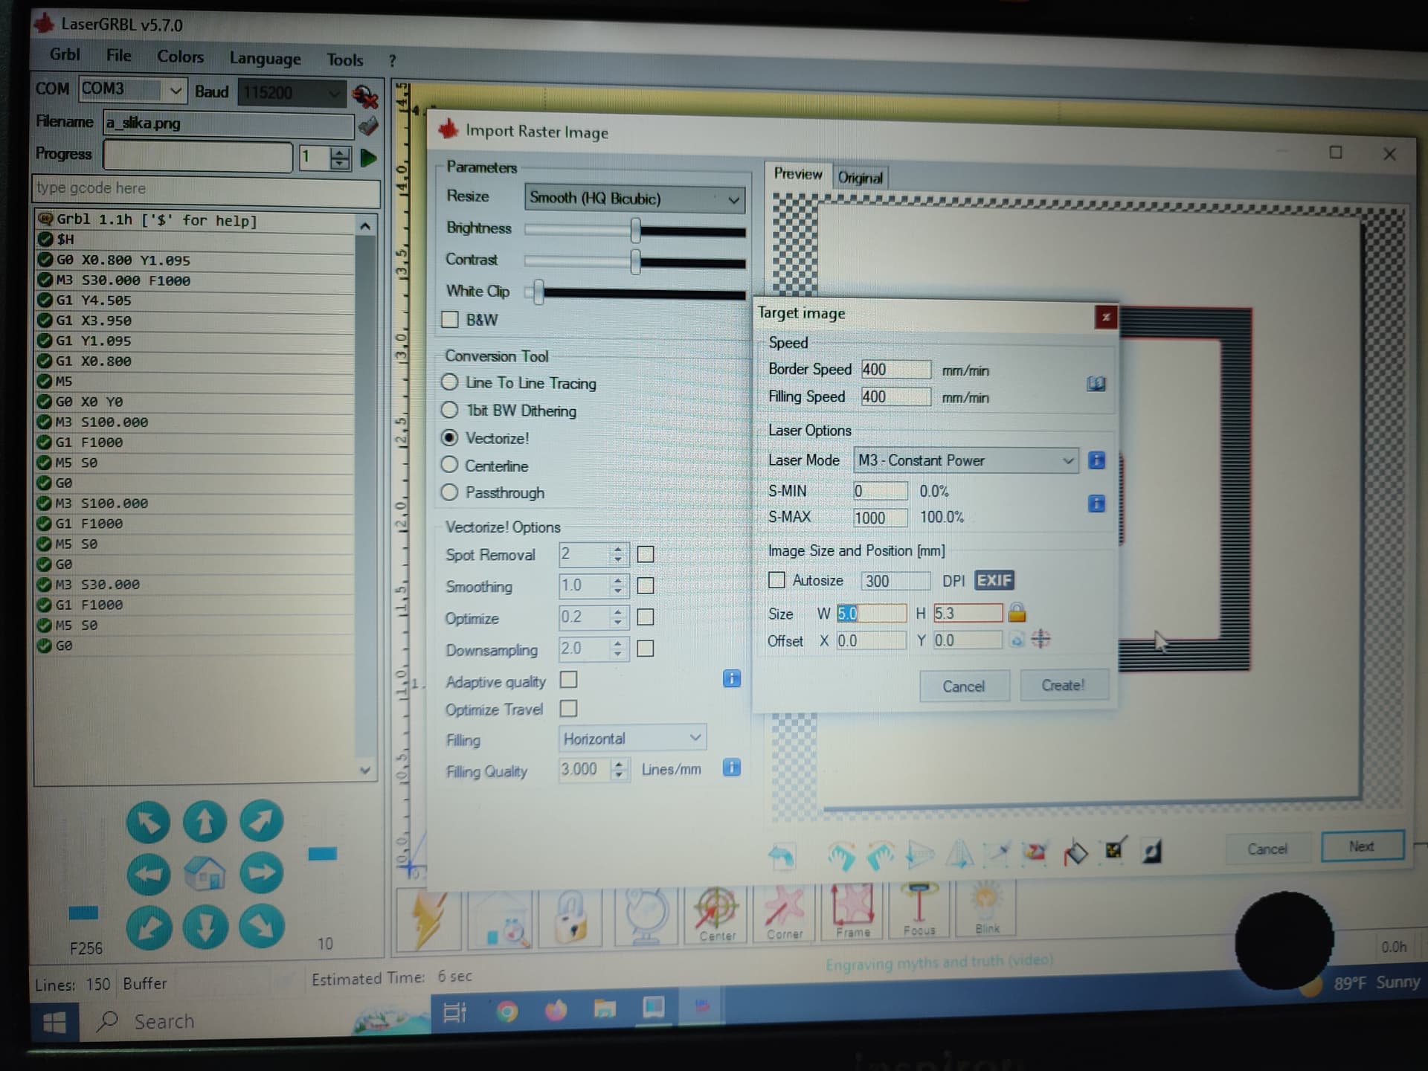Click the Downsampling value spinner
The width and height of the screenshot is (1428, 1071).
(617, 649)
